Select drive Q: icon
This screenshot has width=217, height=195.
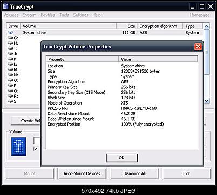tap(10, 91)
